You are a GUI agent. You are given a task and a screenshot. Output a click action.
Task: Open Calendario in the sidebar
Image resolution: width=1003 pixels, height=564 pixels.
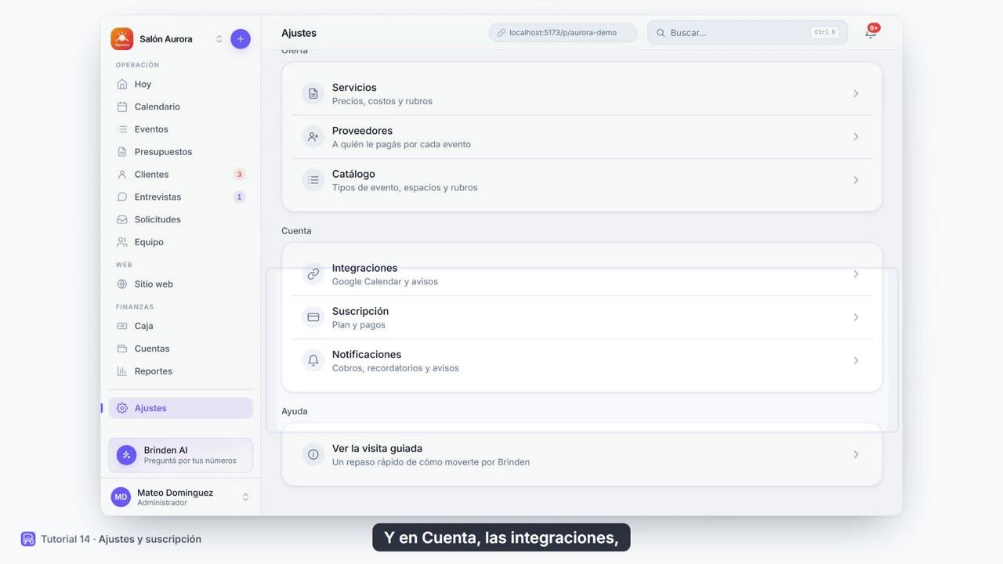(x=180, y=107)
